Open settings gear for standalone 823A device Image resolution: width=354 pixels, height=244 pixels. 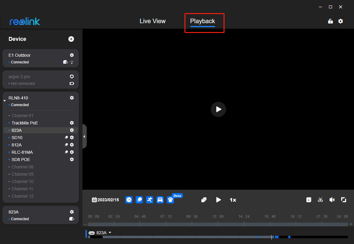tap(72, 212)
